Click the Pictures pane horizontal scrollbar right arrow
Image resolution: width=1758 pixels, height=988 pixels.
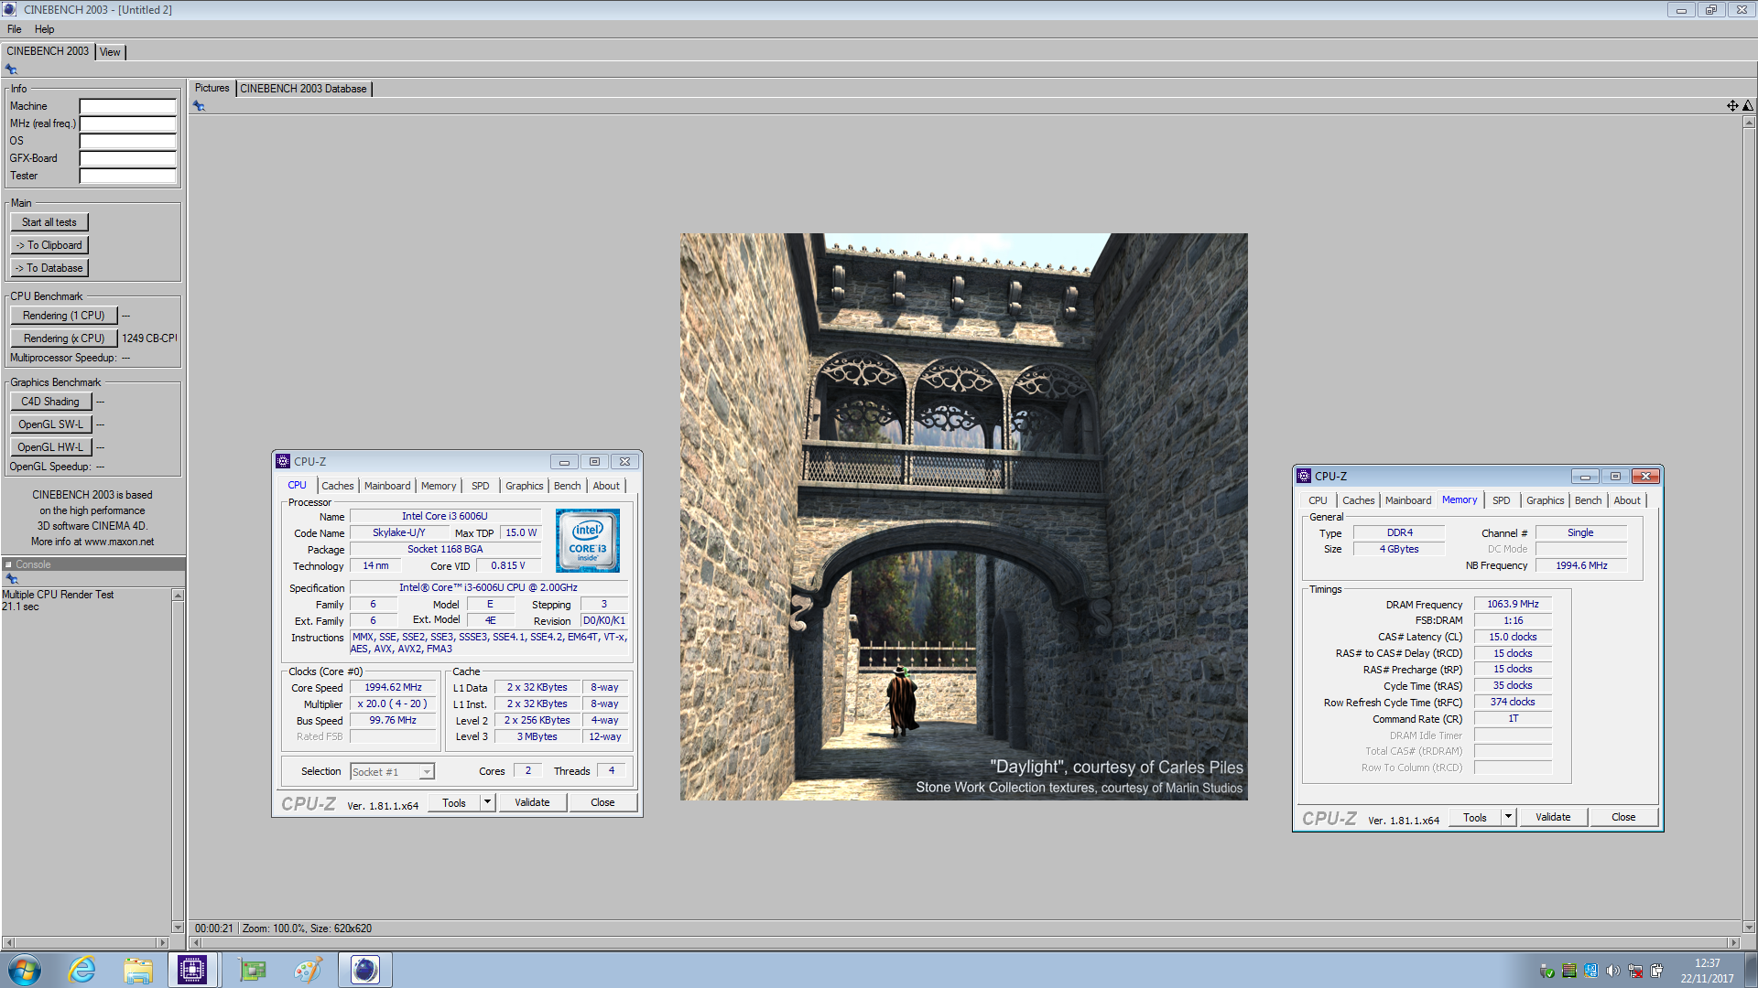(x=1733, y=942)
